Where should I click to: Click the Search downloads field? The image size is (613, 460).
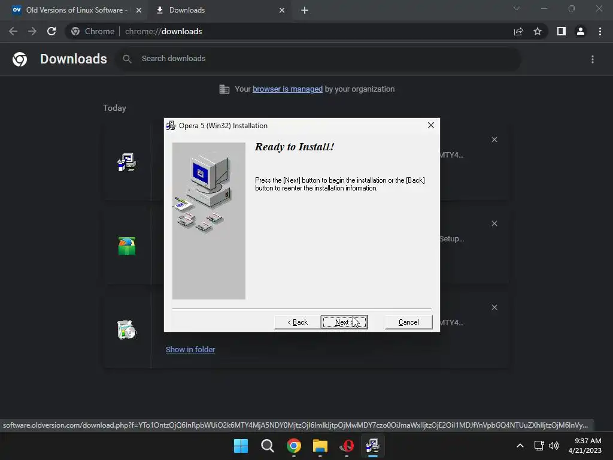[317, 59]
